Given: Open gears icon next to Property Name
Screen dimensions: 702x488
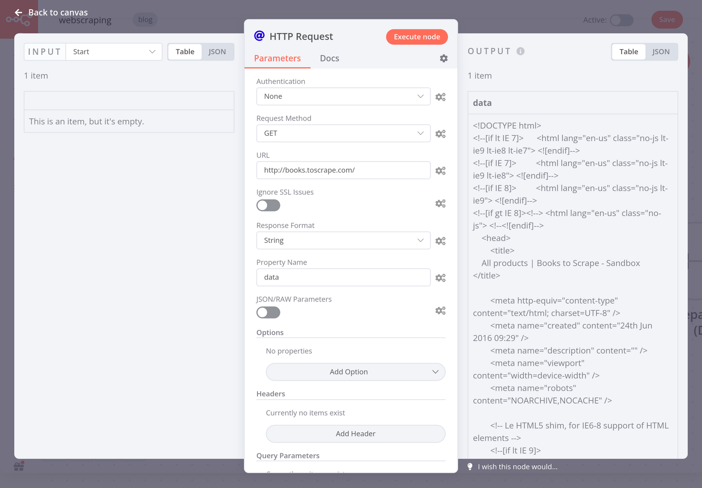Looking at the screenshot, I should click(x=440, y=277).
